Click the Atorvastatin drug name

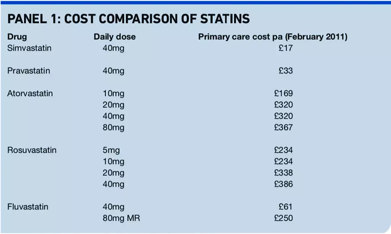(x=30, y=93)
